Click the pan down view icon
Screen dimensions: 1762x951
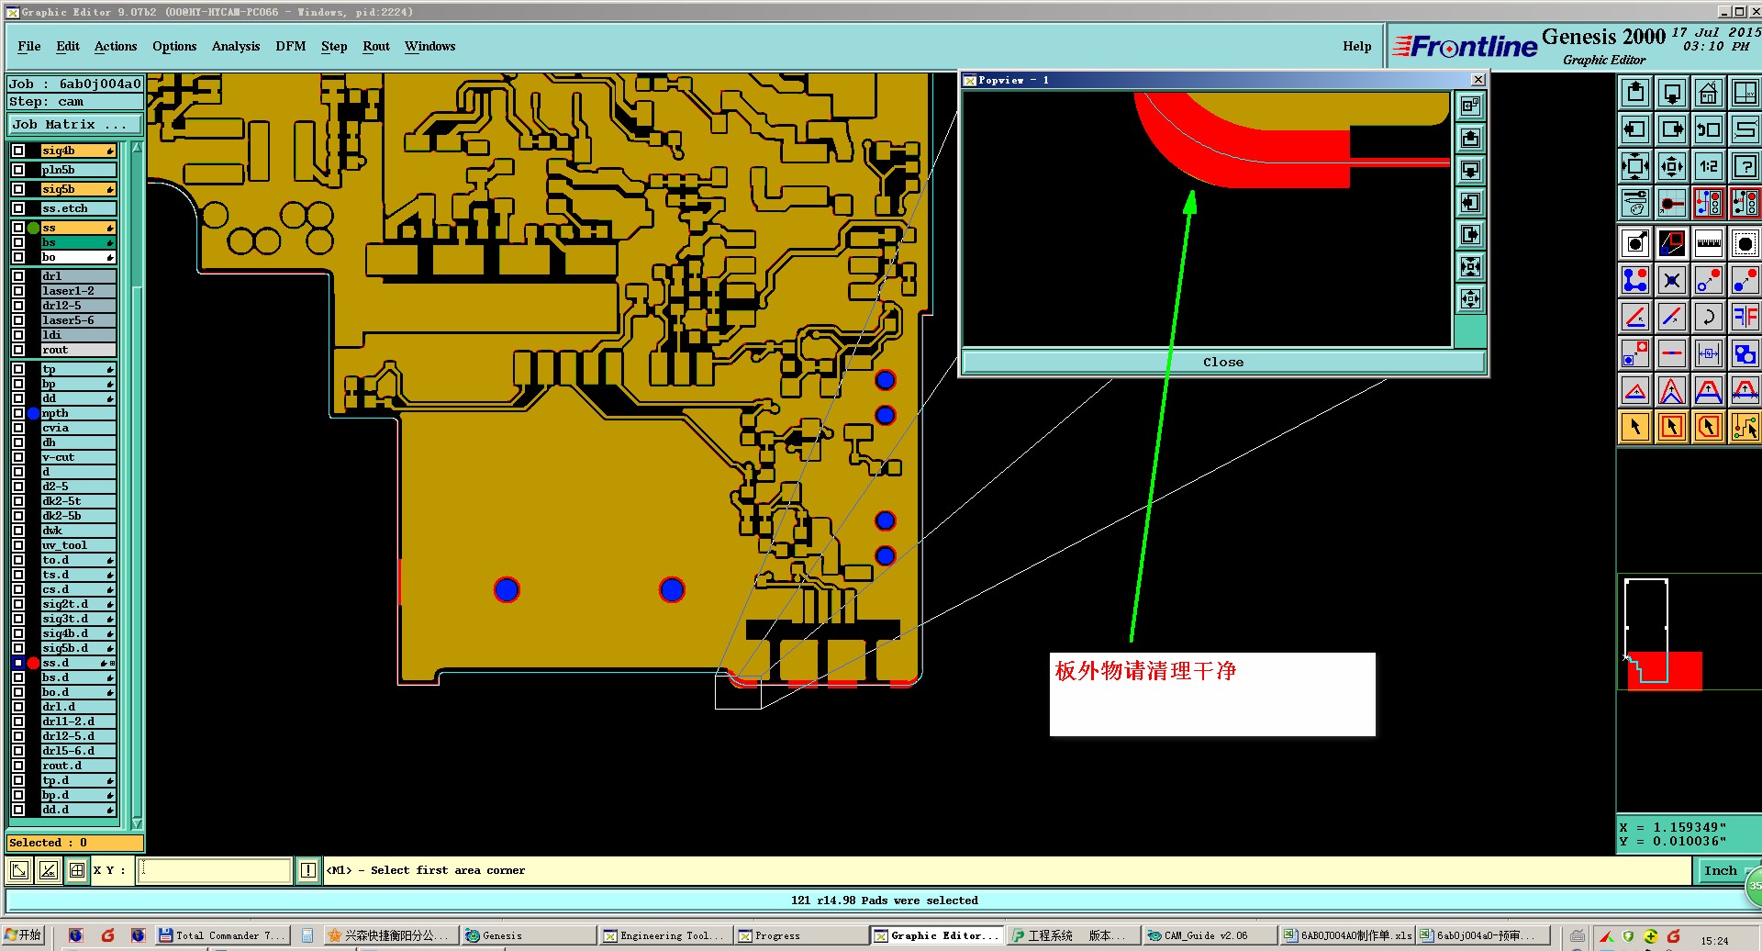(1672, 93)
